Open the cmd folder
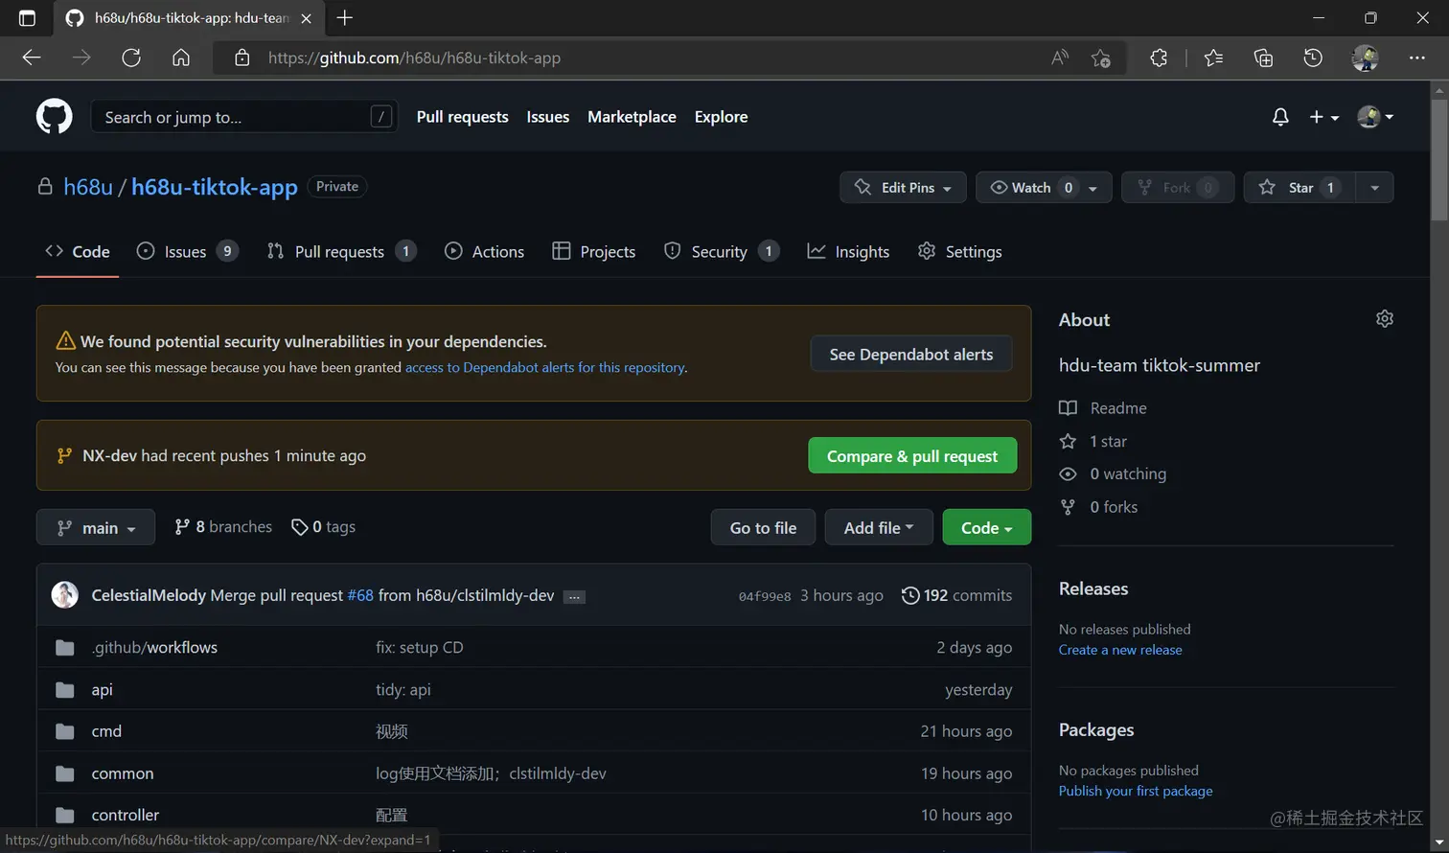The image size is (1449, 853). 106,731
